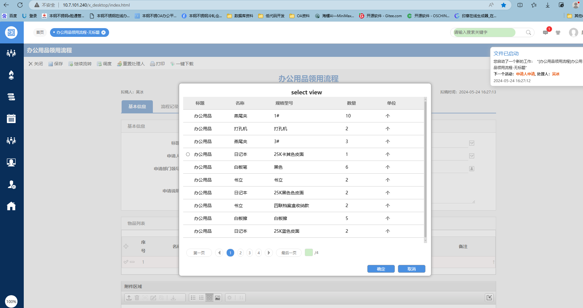
Task: Click the Print toolbar button
Action: (157, 64)
